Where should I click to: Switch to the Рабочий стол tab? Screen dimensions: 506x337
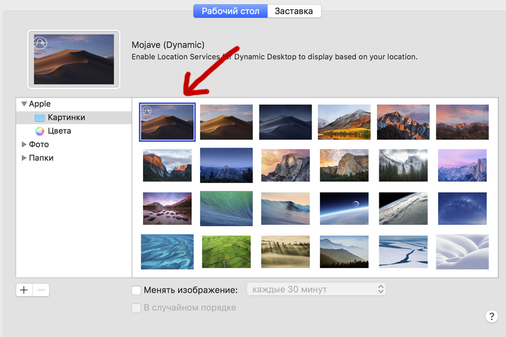pyautogui.click(x=230, y=12)
